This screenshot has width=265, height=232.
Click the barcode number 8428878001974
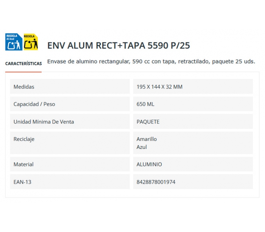156,182
